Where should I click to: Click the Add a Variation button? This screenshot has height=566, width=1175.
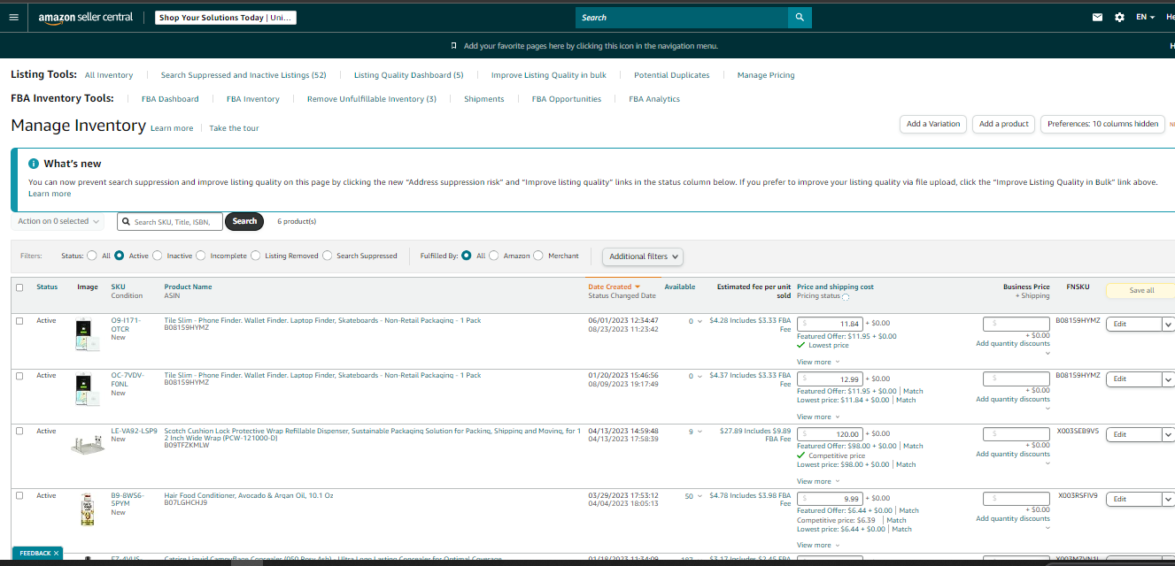(x=933, y=124)
